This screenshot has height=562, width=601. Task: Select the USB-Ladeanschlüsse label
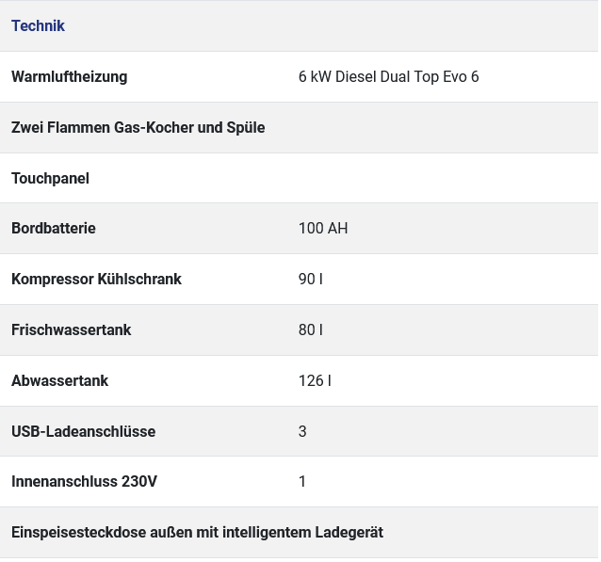coord(84,431)
